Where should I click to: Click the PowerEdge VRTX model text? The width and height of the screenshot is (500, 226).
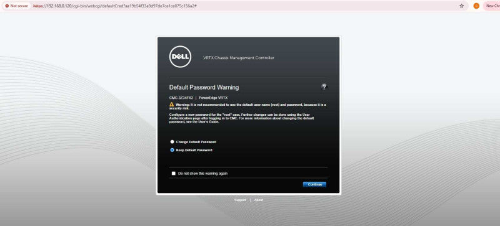click(x=213, y=98)
